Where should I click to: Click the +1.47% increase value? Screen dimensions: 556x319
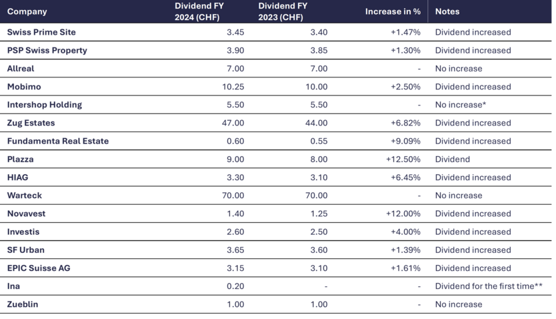pyautogui.click(x=405, y=32)
